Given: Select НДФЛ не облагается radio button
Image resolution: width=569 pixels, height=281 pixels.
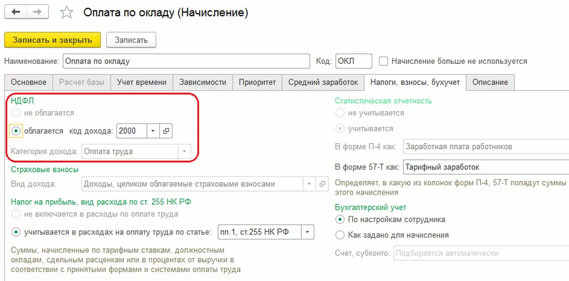Looking at the screenshot, I should (16, 113).
